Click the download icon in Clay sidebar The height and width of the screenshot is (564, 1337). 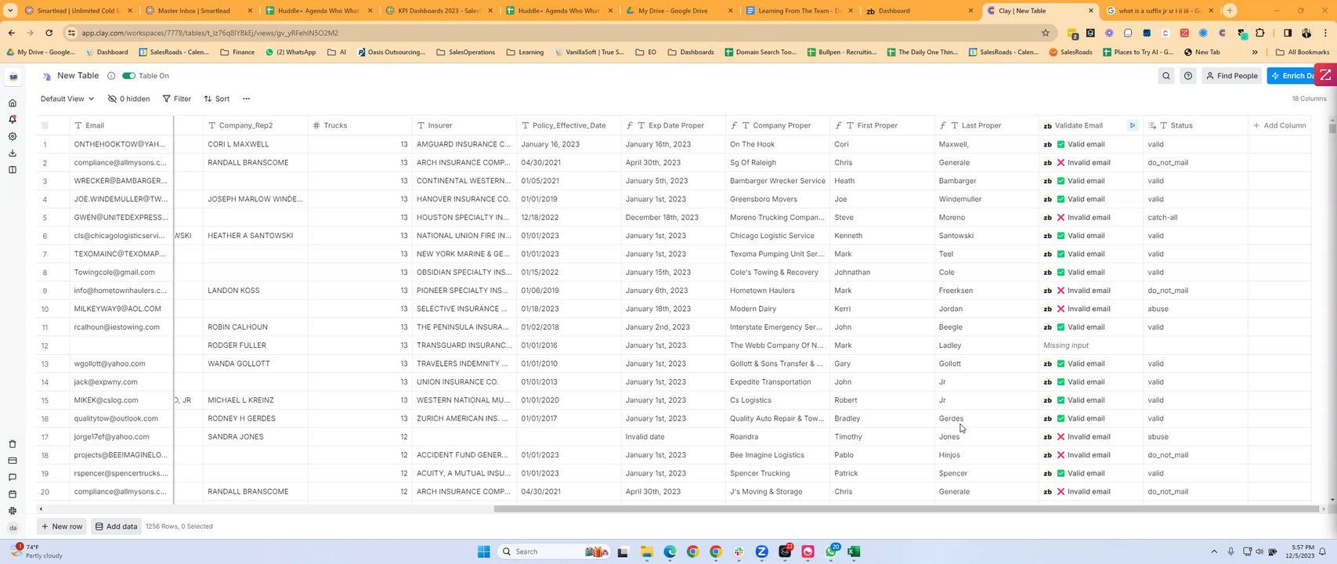click(x=13, y=153)
